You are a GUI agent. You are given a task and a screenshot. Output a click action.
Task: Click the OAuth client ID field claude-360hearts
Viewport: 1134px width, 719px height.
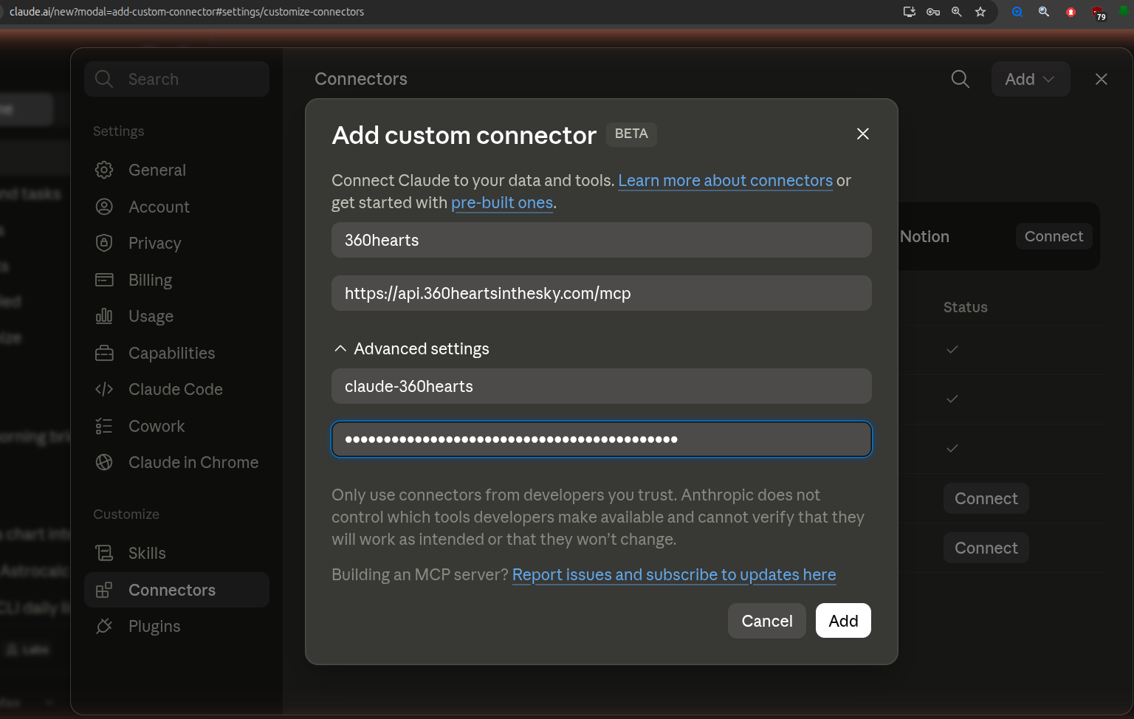pos(601,386)
